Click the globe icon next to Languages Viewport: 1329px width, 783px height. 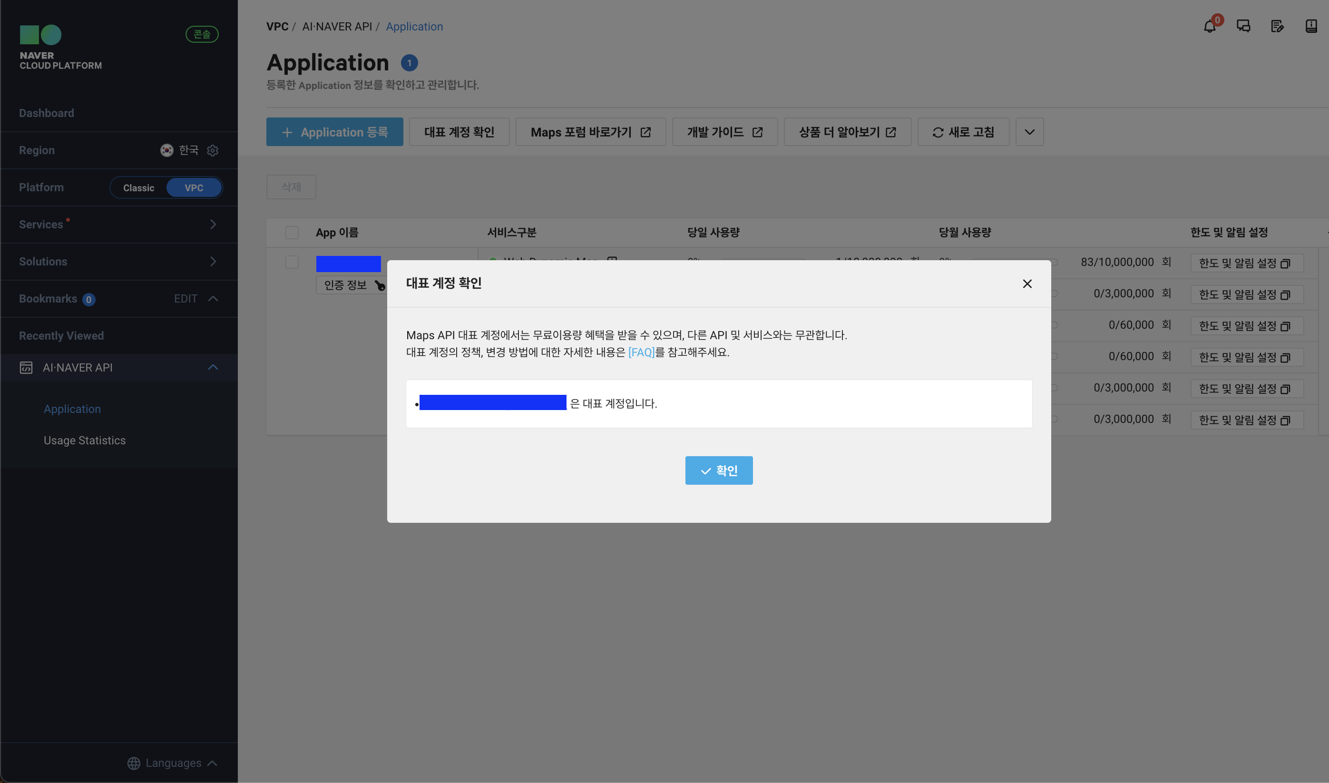pyautogui.click(x=134, y=763)
